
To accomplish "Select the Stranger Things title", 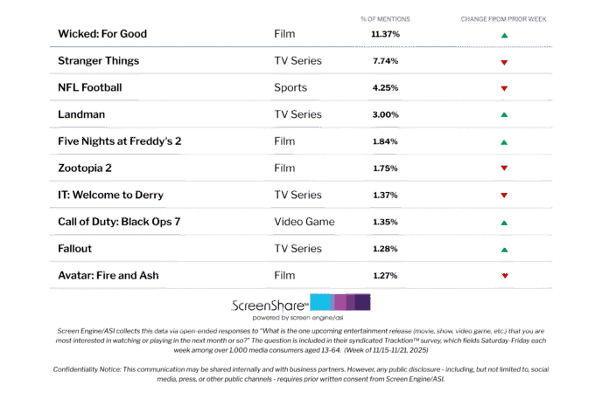I will [x=97, y=61].
